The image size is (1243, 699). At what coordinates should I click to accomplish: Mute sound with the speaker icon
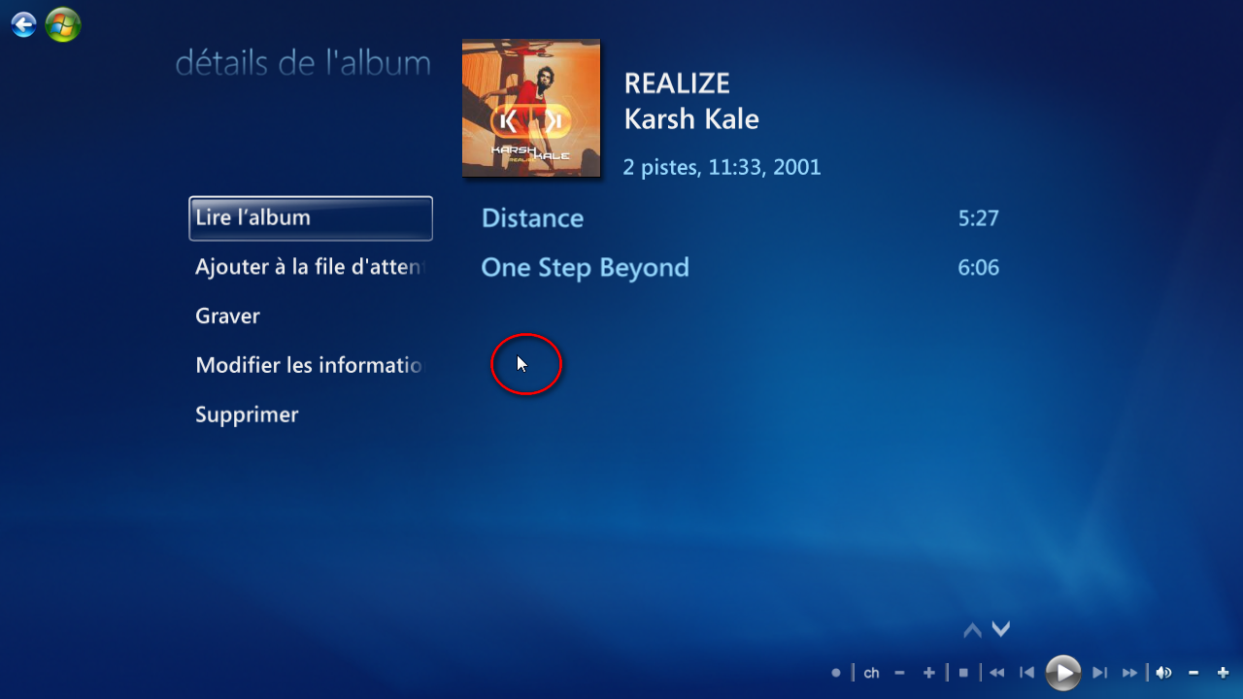(1163, 673)
